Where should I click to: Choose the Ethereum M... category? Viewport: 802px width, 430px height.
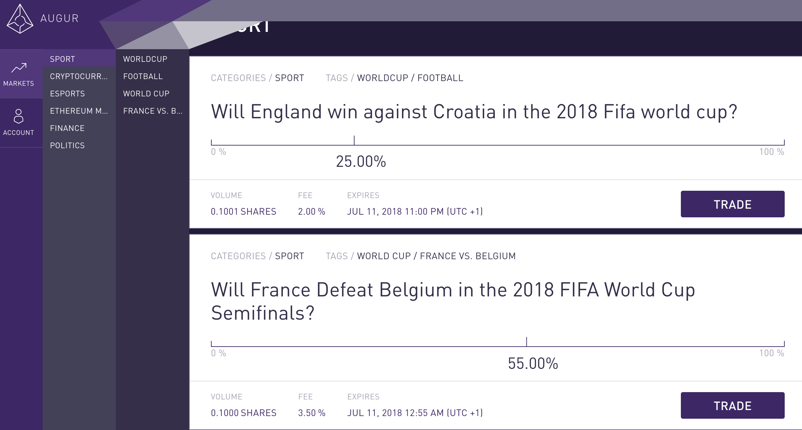pyautogui.click(x=79, y=111)
